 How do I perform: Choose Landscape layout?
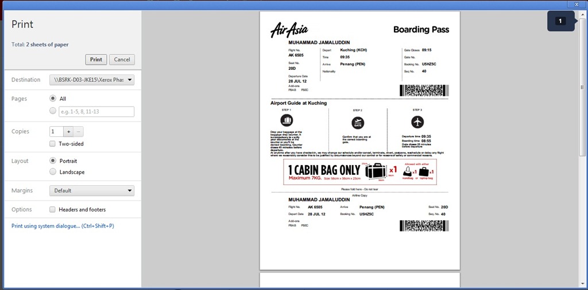pos(53,172)
